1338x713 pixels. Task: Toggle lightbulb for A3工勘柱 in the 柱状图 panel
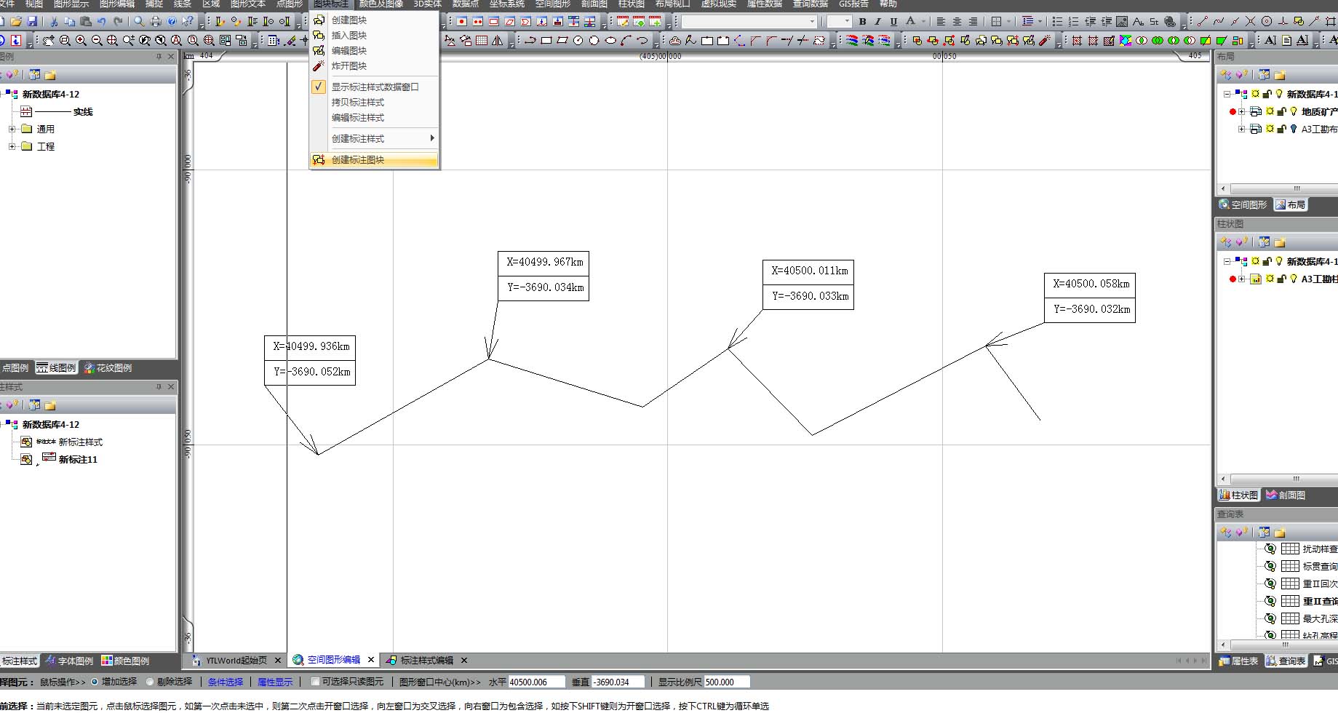tap(1294, 279)
